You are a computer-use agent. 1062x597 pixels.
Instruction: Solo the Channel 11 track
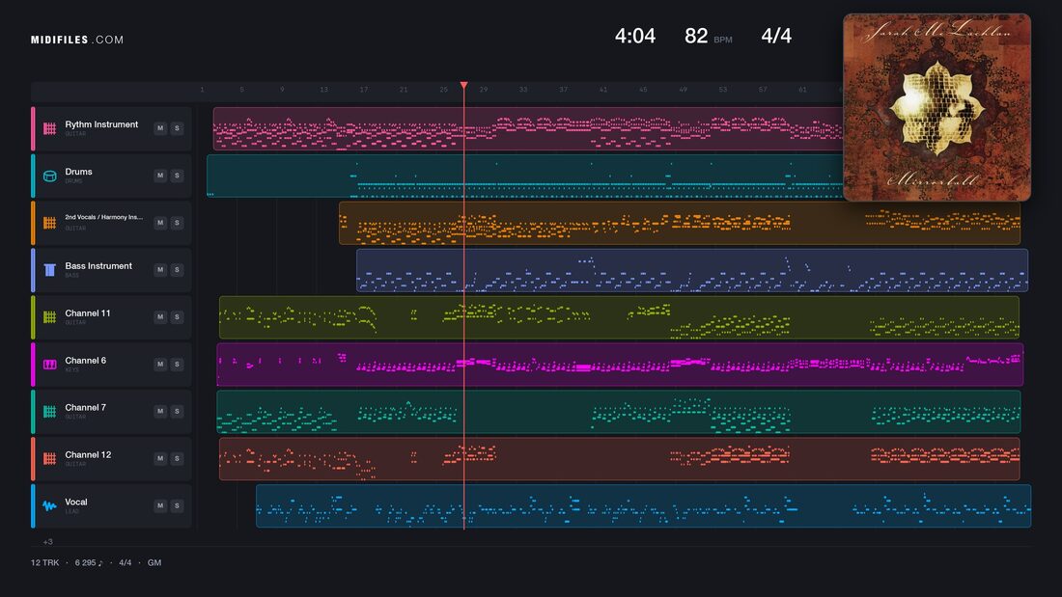tap(177, 316)
